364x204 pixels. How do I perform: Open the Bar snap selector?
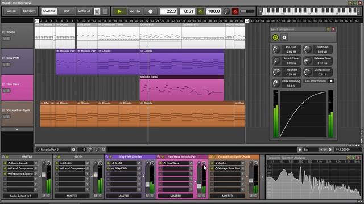click(311, 150)
